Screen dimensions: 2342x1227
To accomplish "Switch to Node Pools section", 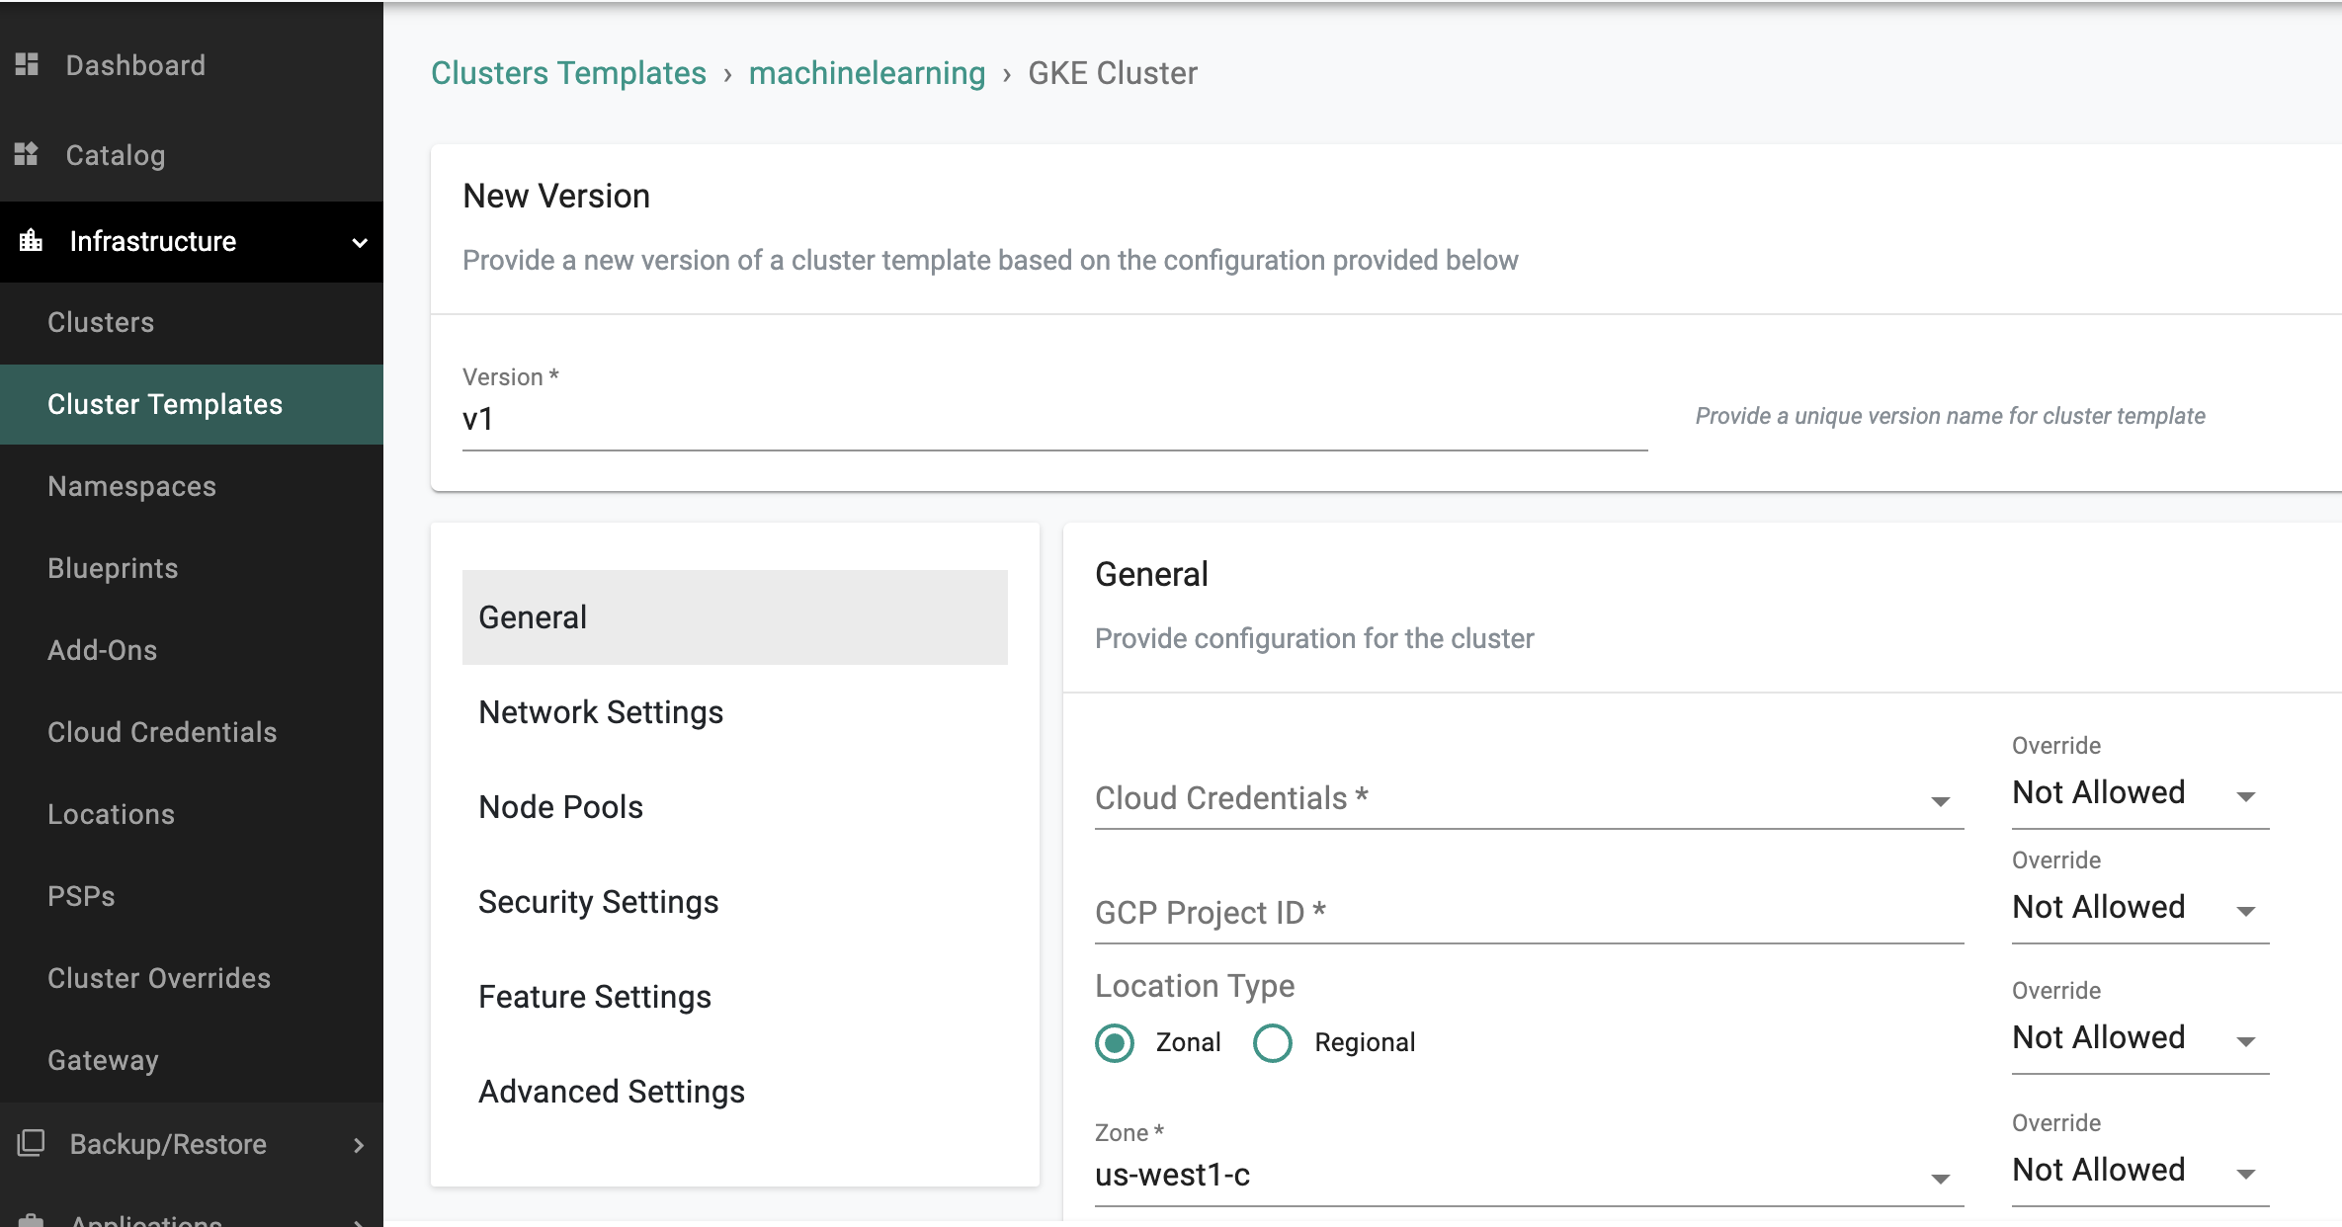I will pyautogui.click(x=735, y=807).
